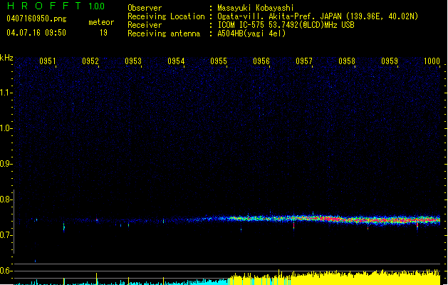The width and height of the screenshot is (448, 285).
Task: Click the Receiving Location label
Action: coord(166,16)
